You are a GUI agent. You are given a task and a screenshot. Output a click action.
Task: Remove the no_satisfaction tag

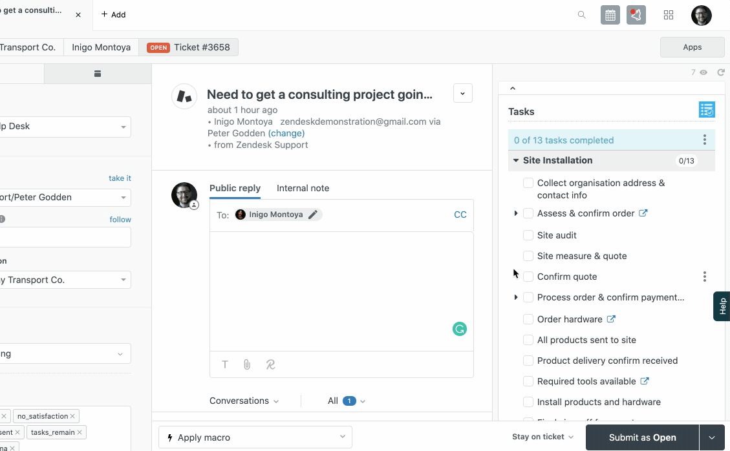click(x=71, y=415)
